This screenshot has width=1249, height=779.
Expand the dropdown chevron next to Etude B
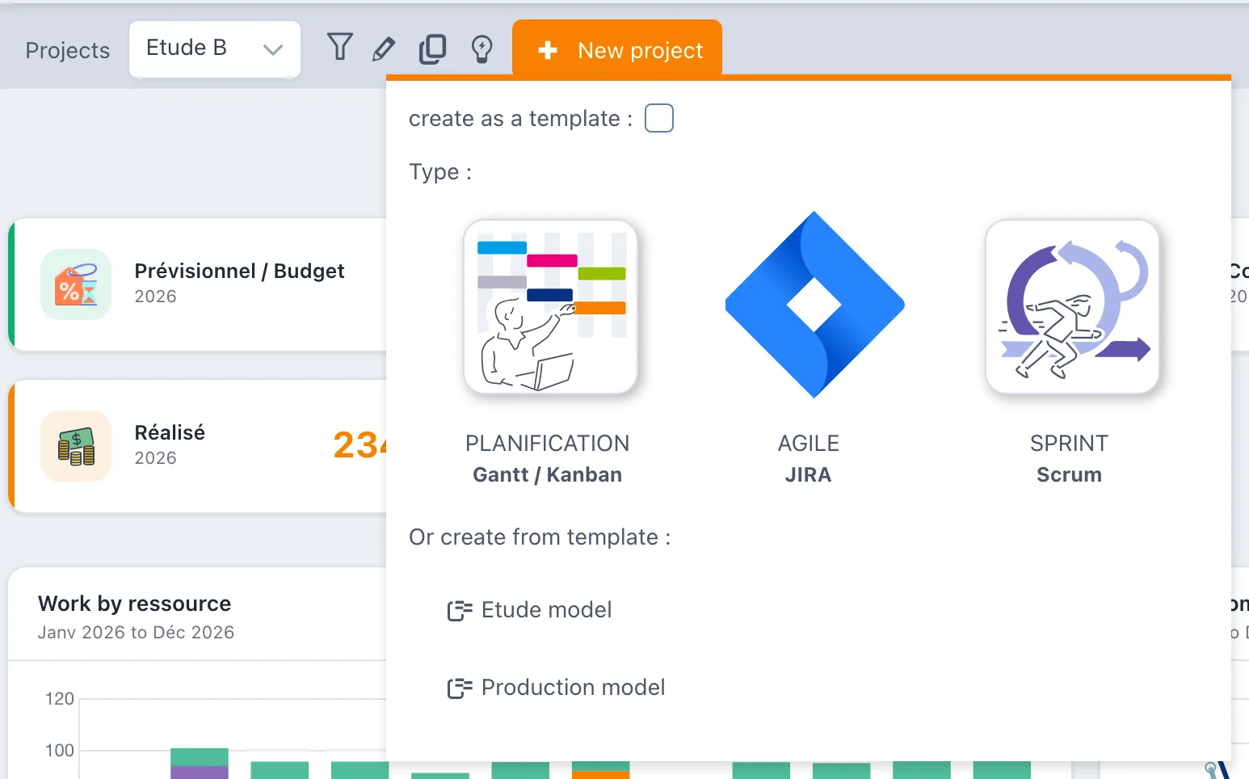click(x=273, y=50)
